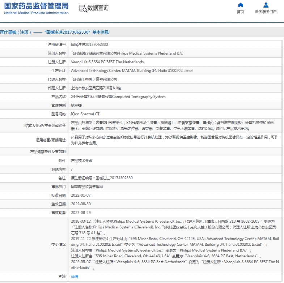Click the 注册人住所 label

pyautogui.click(x=57, y=62)
